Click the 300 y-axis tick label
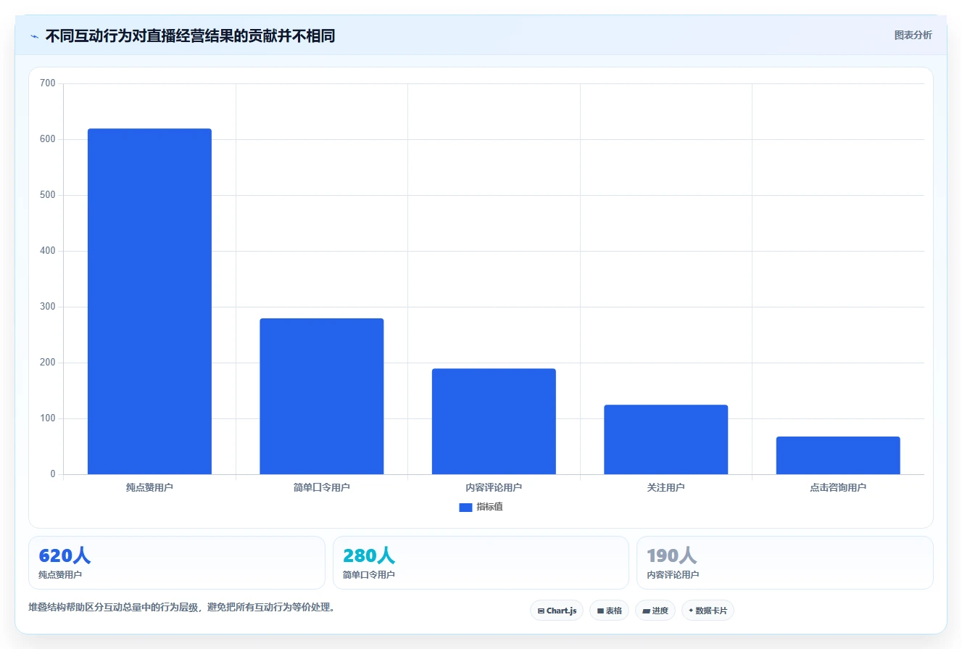This screenshot has width=962, height=649. click(48, 307)
